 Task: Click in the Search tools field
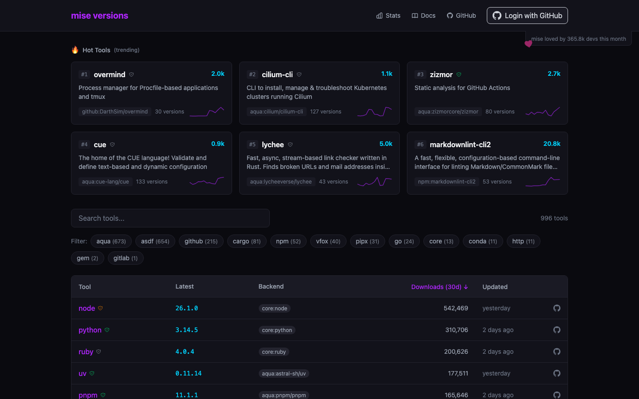click(170, 218)
